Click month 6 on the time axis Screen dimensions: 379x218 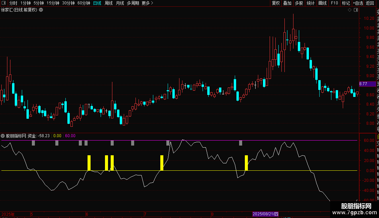tap(87, 214)
